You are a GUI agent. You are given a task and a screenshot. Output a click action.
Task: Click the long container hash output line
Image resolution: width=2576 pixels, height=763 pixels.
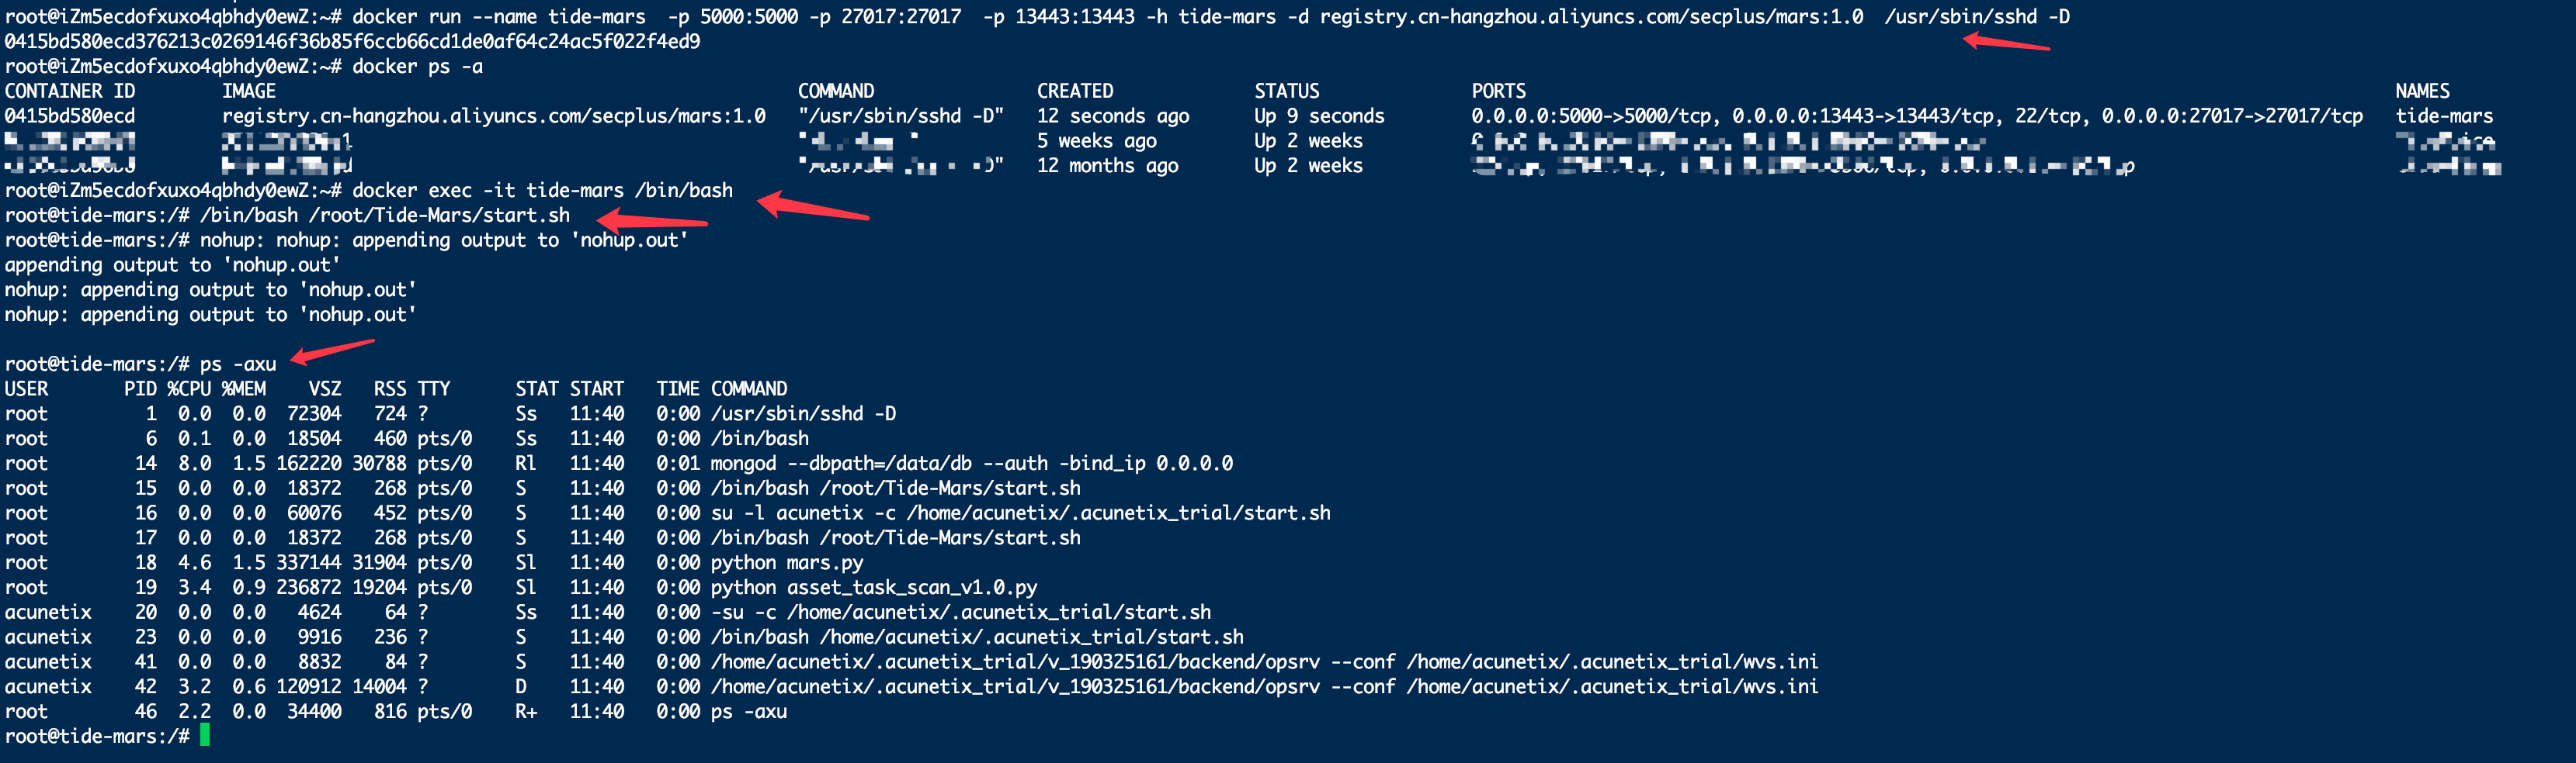coord(352,42)
